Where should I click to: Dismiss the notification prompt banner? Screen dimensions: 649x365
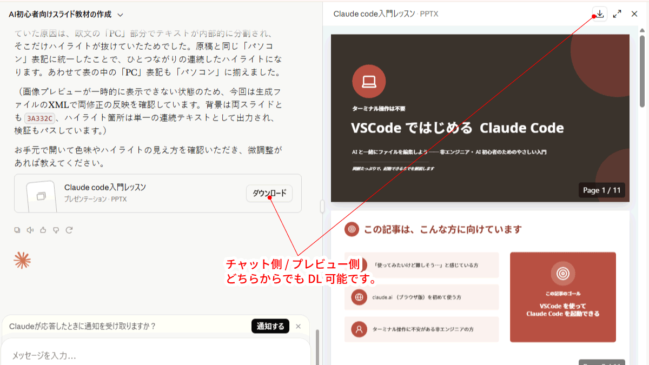298,326
